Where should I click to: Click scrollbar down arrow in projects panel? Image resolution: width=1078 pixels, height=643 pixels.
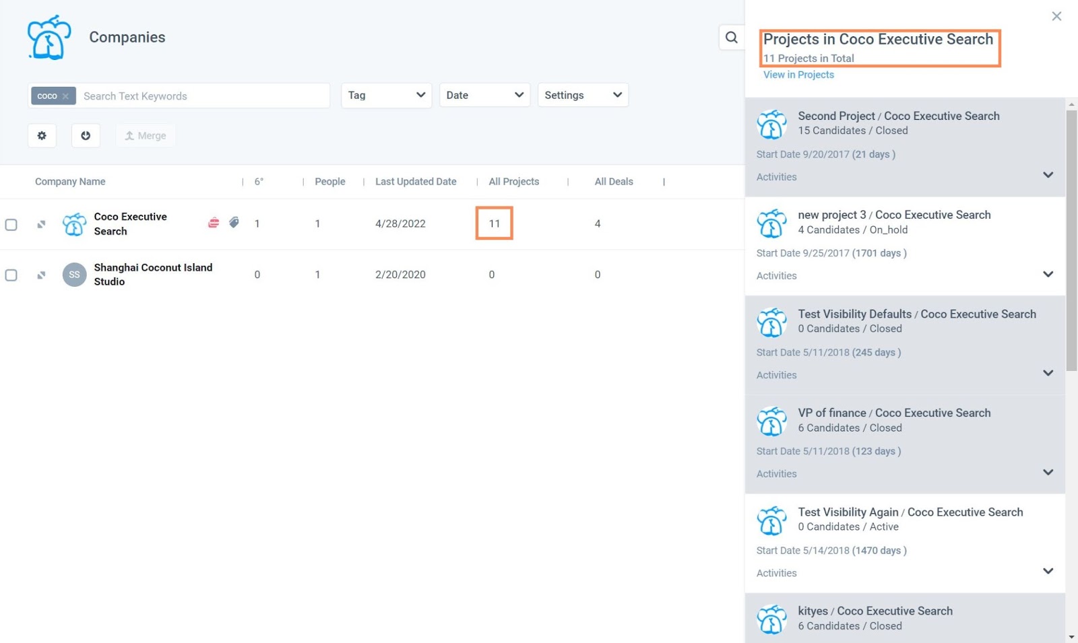pos(1071,636)
